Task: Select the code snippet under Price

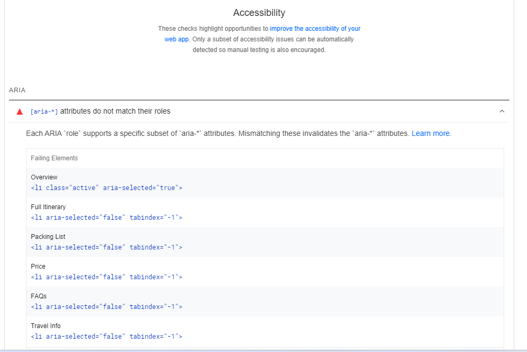Action: pos(107,277)
